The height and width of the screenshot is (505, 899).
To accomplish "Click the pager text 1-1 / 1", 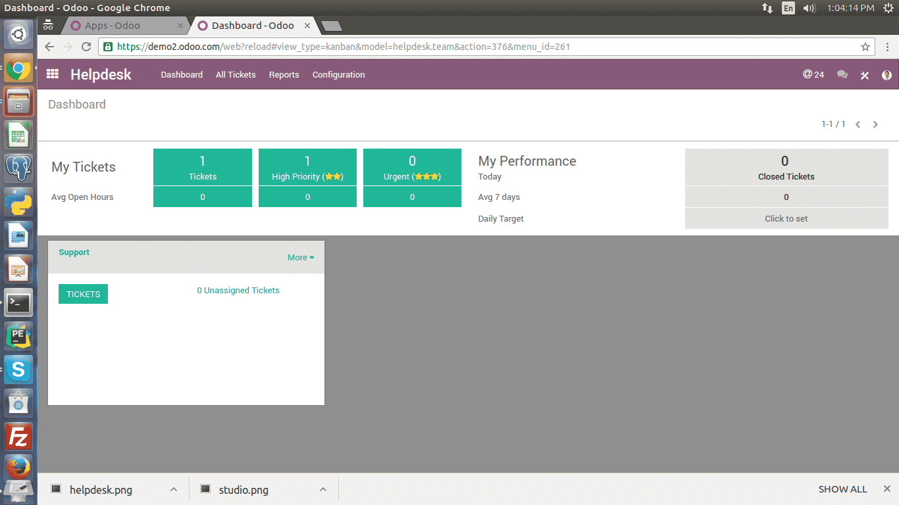I will pyautogui.click(x=833, y=124).
